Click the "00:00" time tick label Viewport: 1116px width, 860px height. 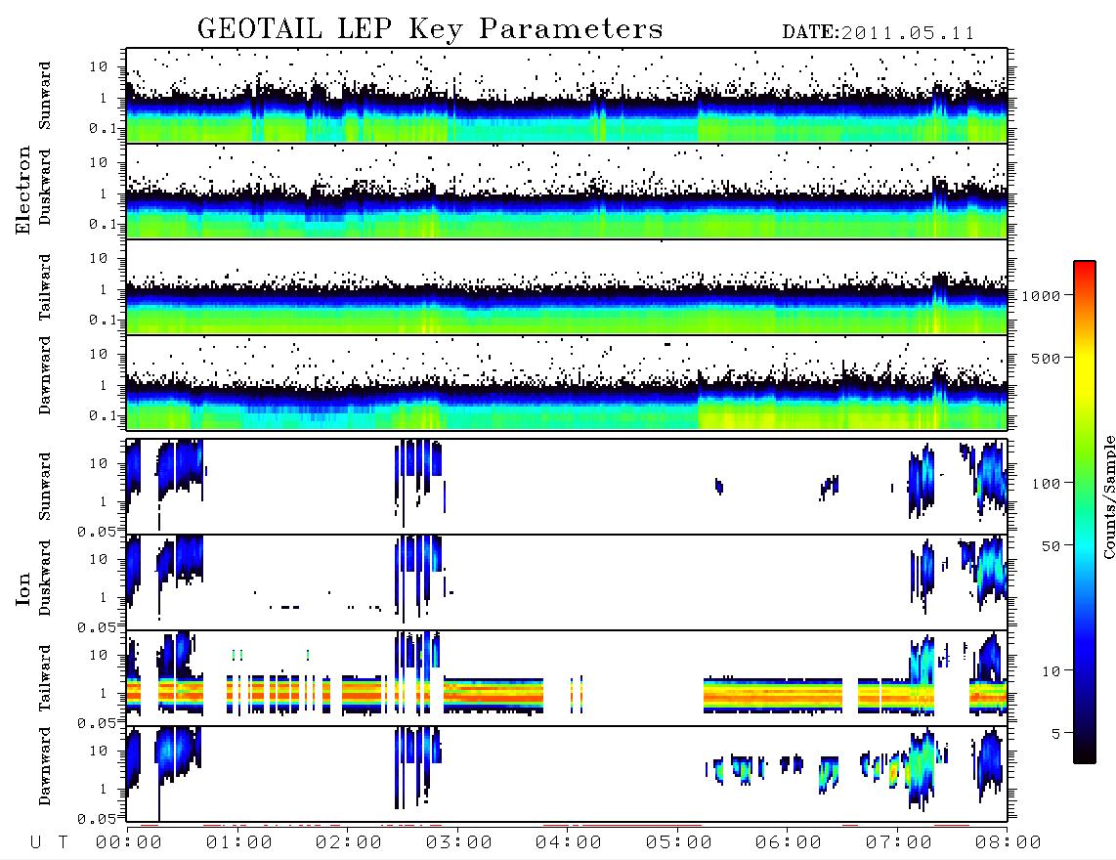pyautogui.click(x=129, y=843)
